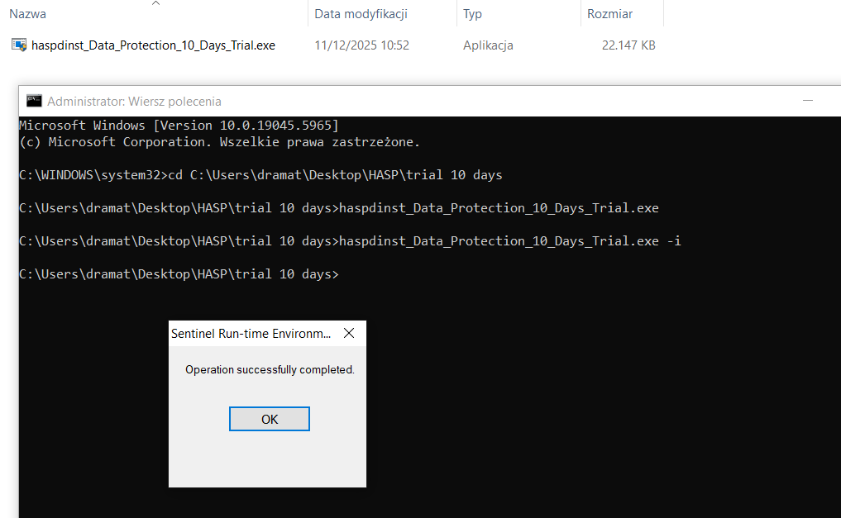The height and width of the screenshot is (518, 841).
Task: Sort files by the Typ column header
Action: (x=473, y=14)
